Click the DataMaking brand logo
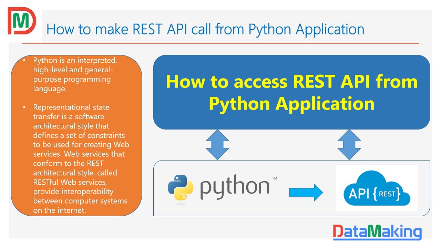Viewport: 441px width, 248px height. coord(377,232)
